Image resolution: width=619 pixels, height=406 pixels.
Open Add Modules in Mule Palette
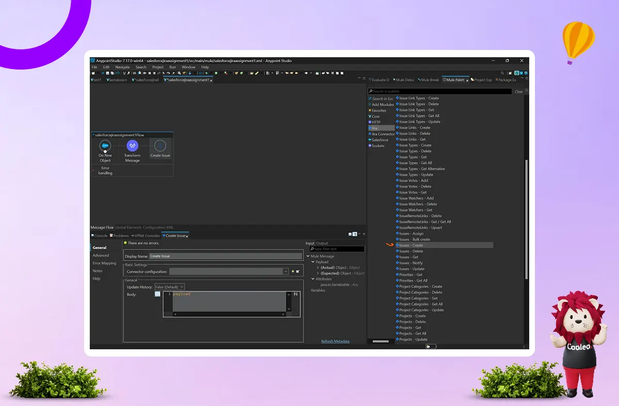[x=381, y=105]
